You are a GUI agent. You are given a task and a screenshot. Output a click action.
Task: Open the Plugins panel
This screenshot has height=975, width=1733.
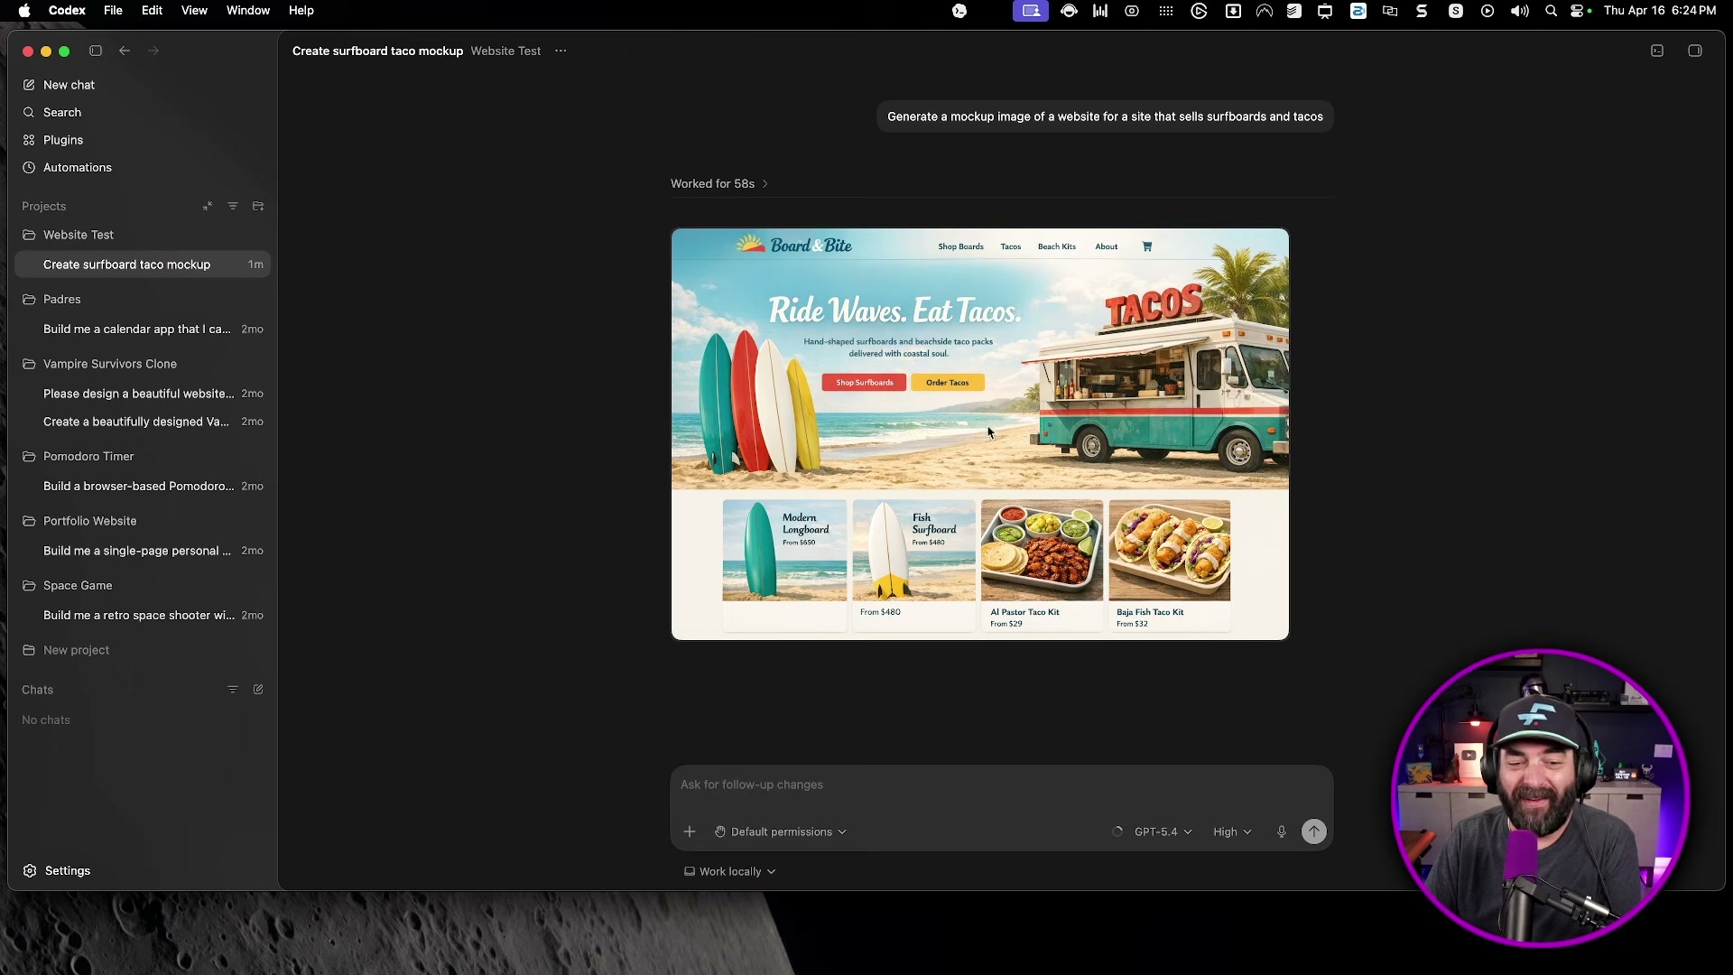(x=61, y=140)
